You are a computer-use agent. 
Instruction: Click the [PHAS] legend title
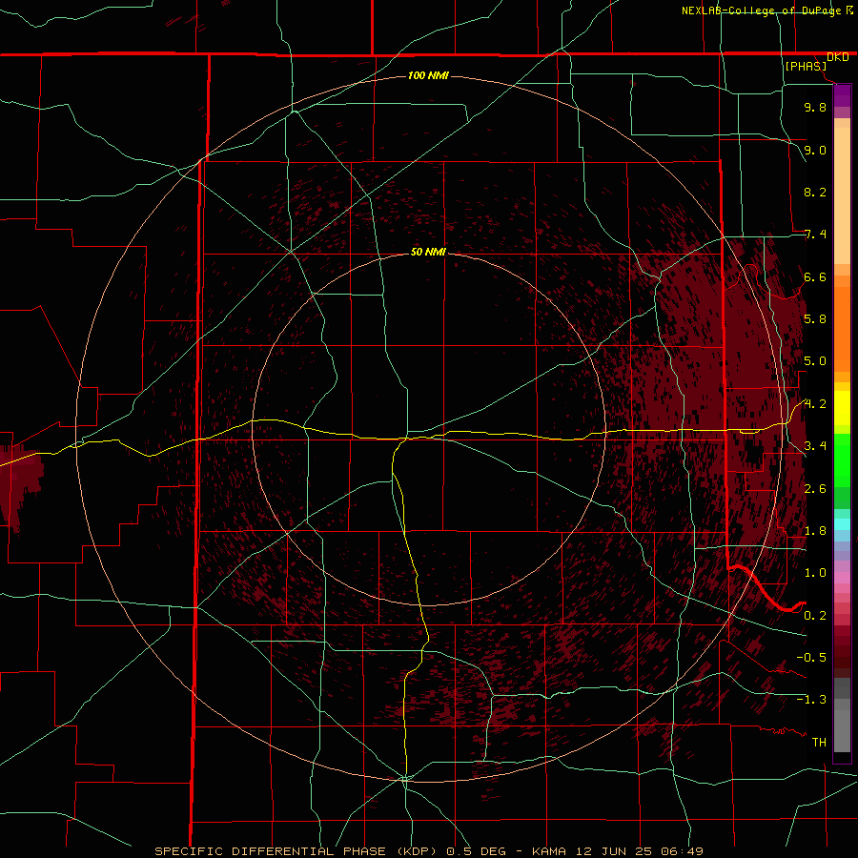806,67
